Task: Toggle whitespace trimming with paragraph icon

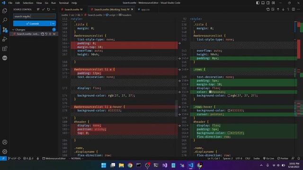Action: click(x=288, y=9)
